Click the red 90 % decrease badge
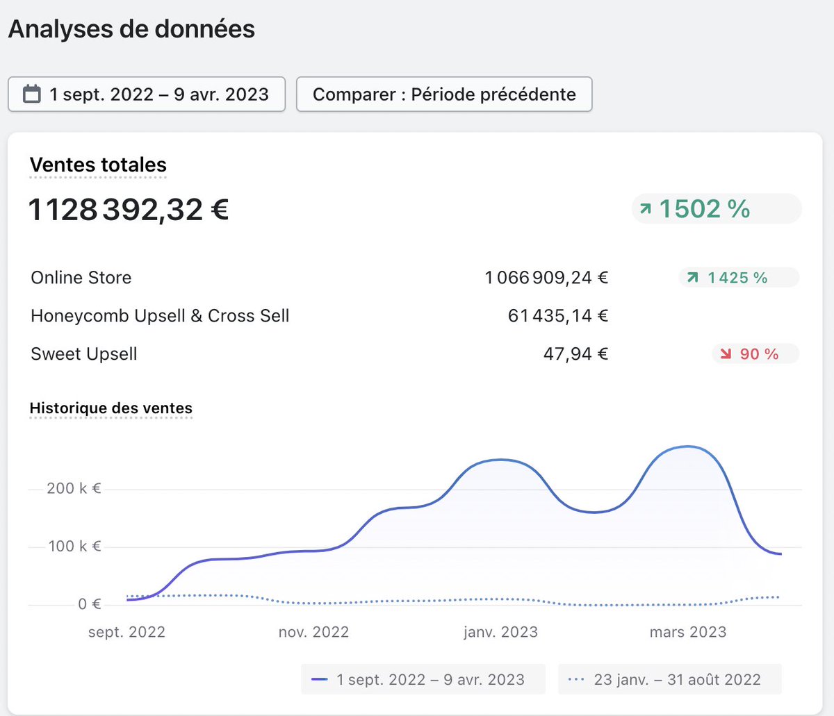The image size is (834, 716). pos(755,354)
